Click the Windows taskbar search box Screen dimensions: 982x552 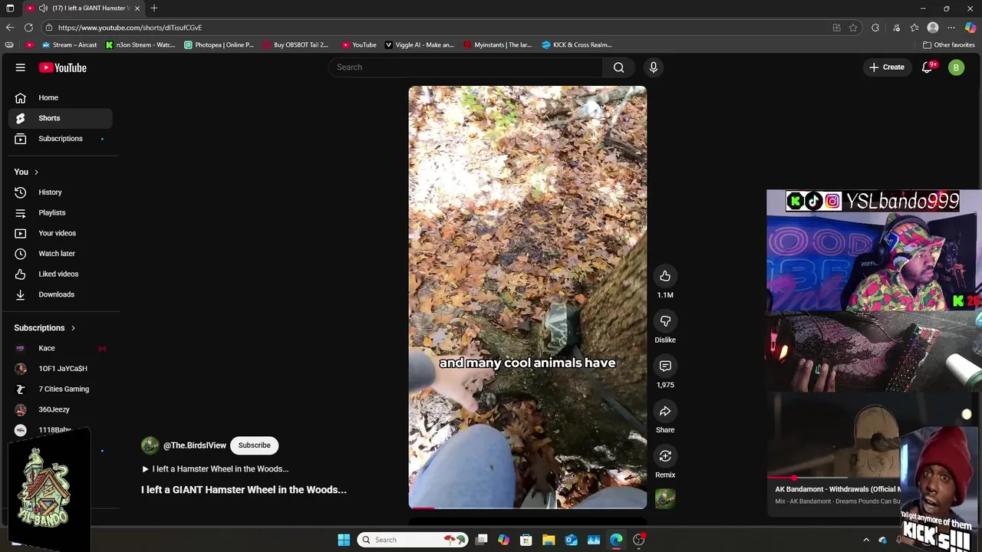[x=413, y=540]
